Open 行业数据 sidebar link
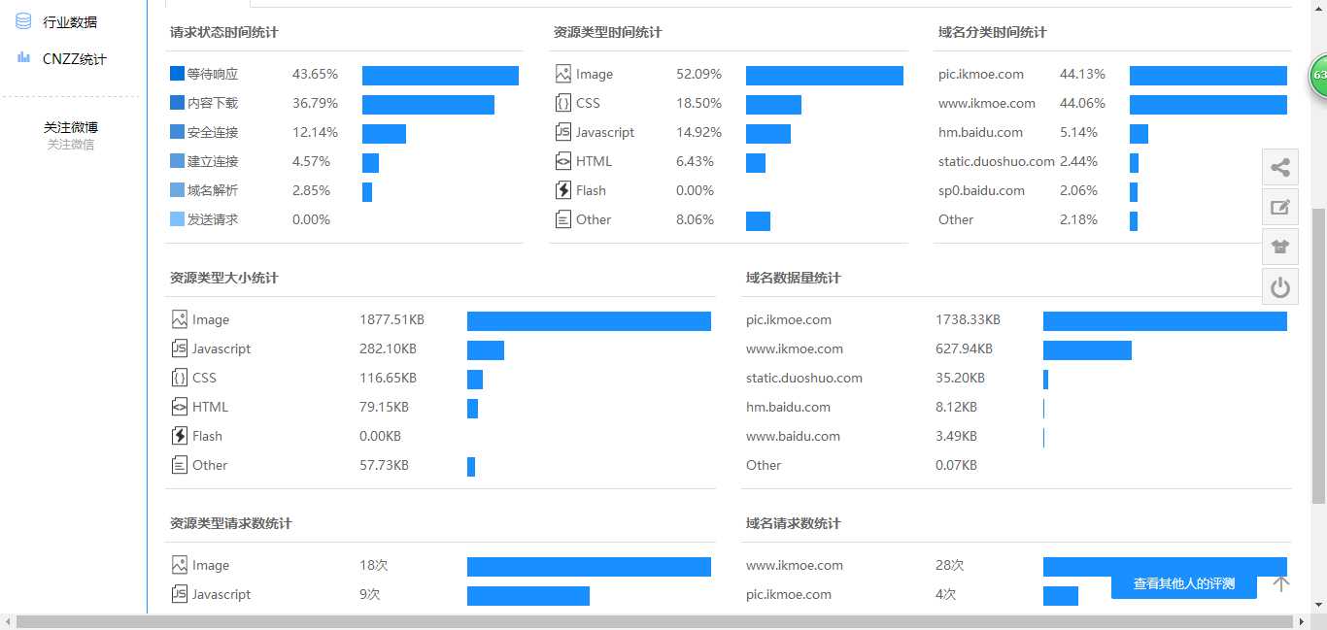Image resolution: width=1327 pixels, height=630 pixels. (x=70, y=21)
